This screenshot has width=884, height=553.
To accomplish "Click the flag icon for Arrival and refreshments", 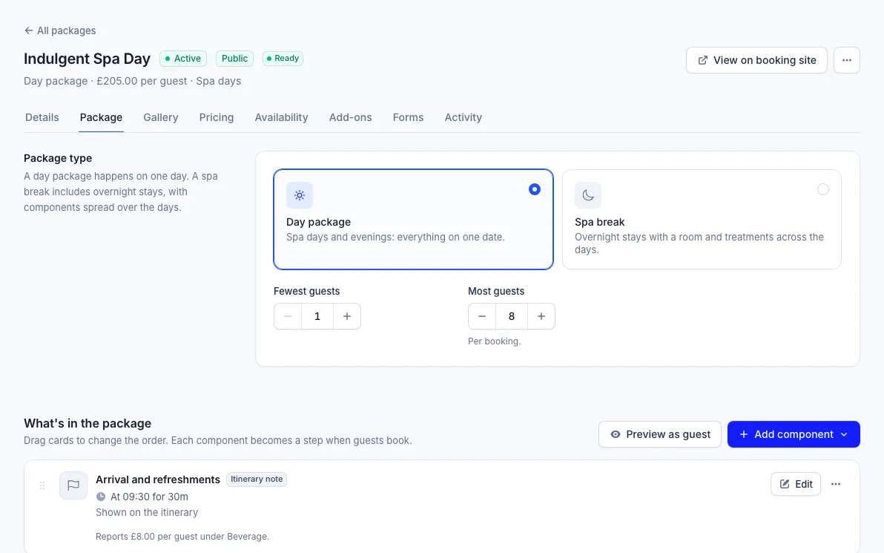I will (73, 485).
